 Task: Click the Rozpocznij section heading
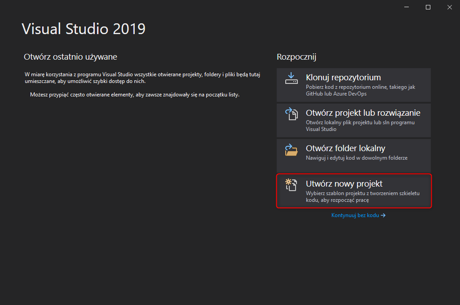(x=296, y=57)
